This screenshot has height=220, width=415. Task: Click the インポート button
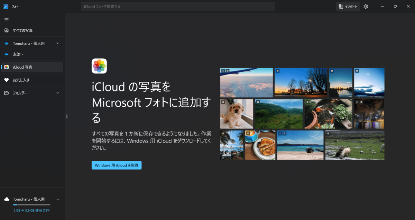[348, 7]
